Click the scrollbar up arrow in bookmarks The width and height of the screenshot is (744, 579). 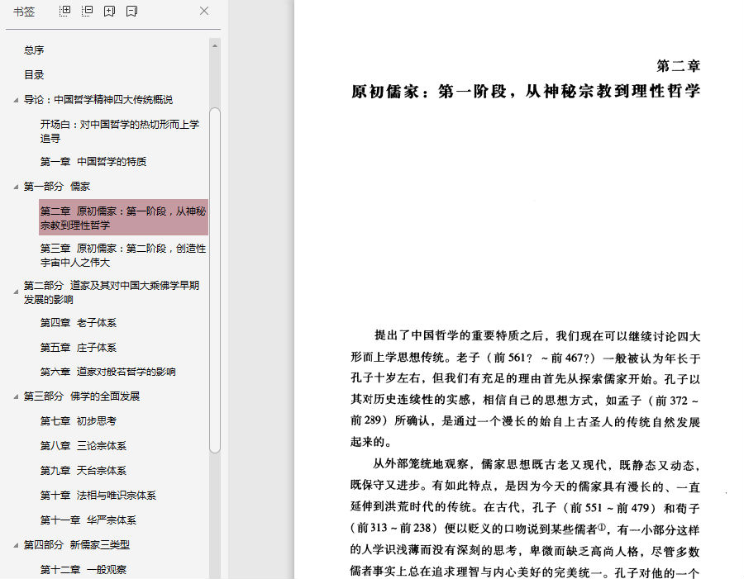coord(215,46)
